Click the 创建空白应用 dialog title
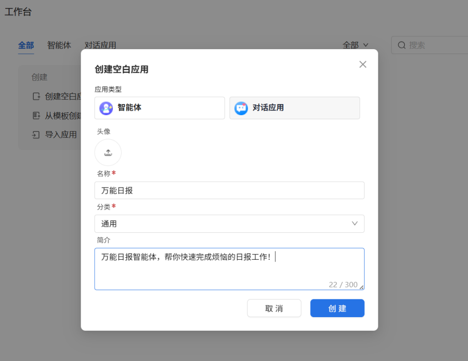The image size is (468, 361). pos(122,69)
